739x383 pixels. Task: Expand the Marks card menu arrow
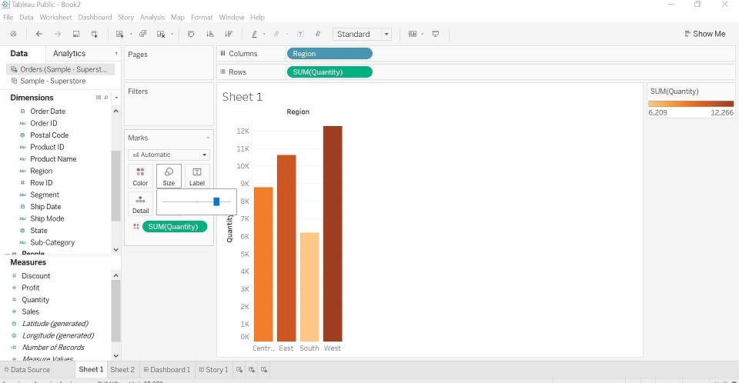(208, 138)
